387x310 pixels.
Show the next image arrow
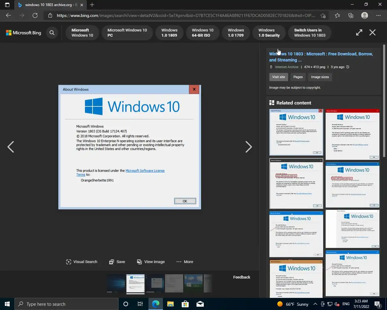click(249, 147)
